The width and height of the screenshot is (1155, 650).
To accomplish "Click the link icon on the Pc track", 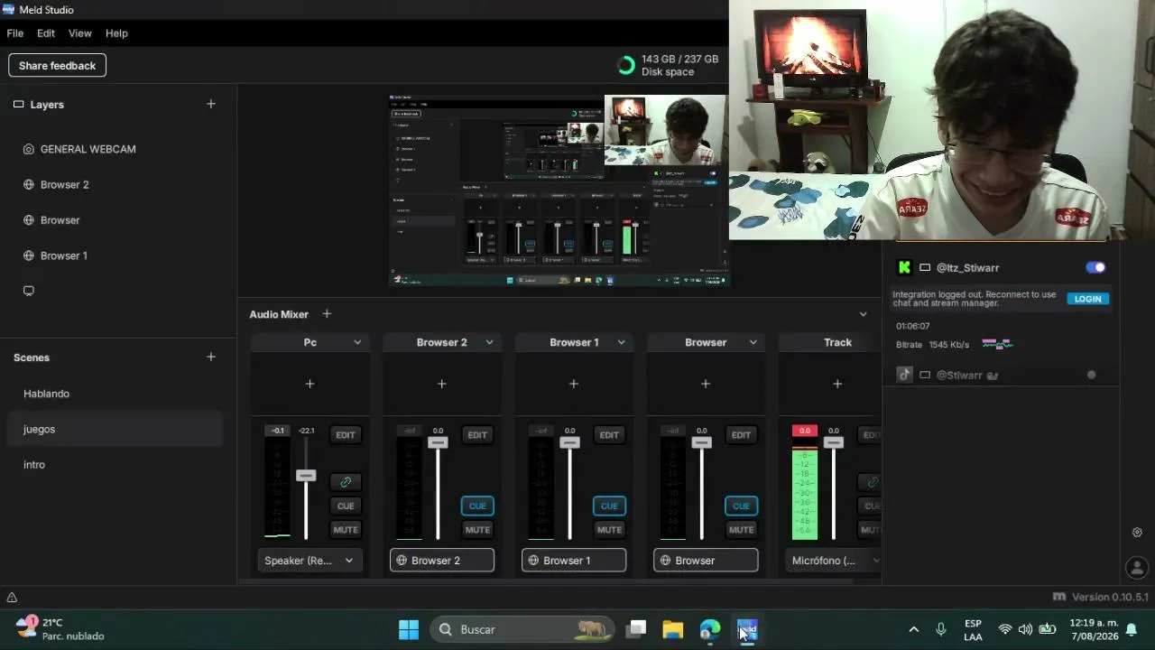I will 346,482.
